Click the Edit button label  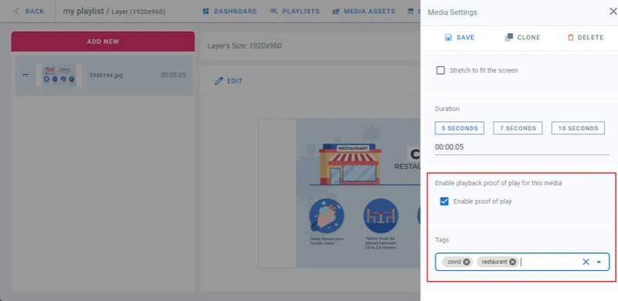click(x=235, y=81)
